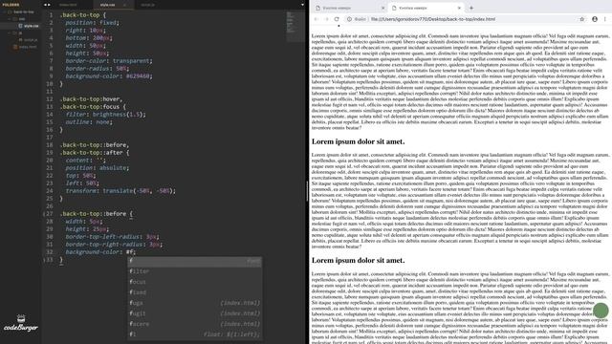Click 'translate(-50%, -50%)' on line 24

(x=139, y=191)
